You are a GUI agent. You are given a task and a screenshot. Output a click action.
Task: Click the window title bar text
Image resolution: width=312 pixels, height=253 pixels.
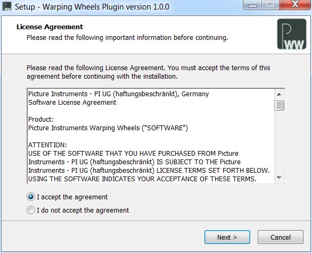point(92,7)
